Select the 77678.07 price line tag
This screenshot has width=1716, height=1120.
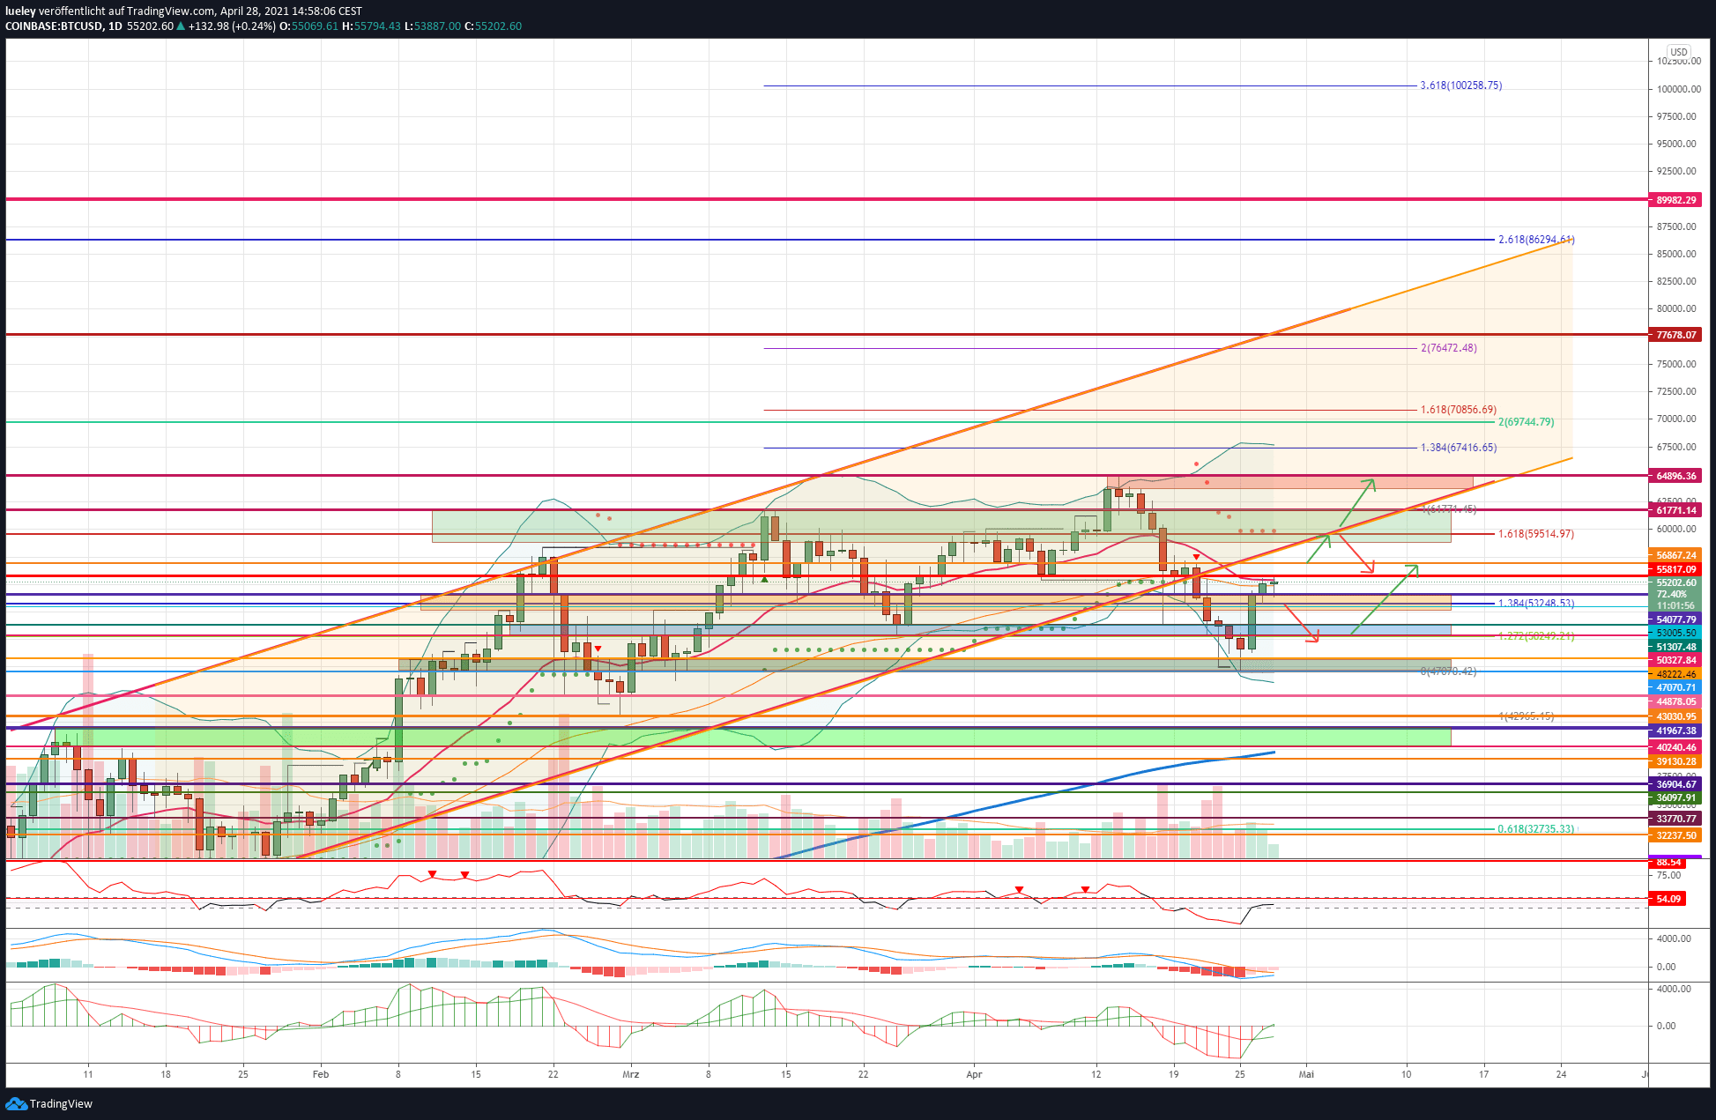1675,335
